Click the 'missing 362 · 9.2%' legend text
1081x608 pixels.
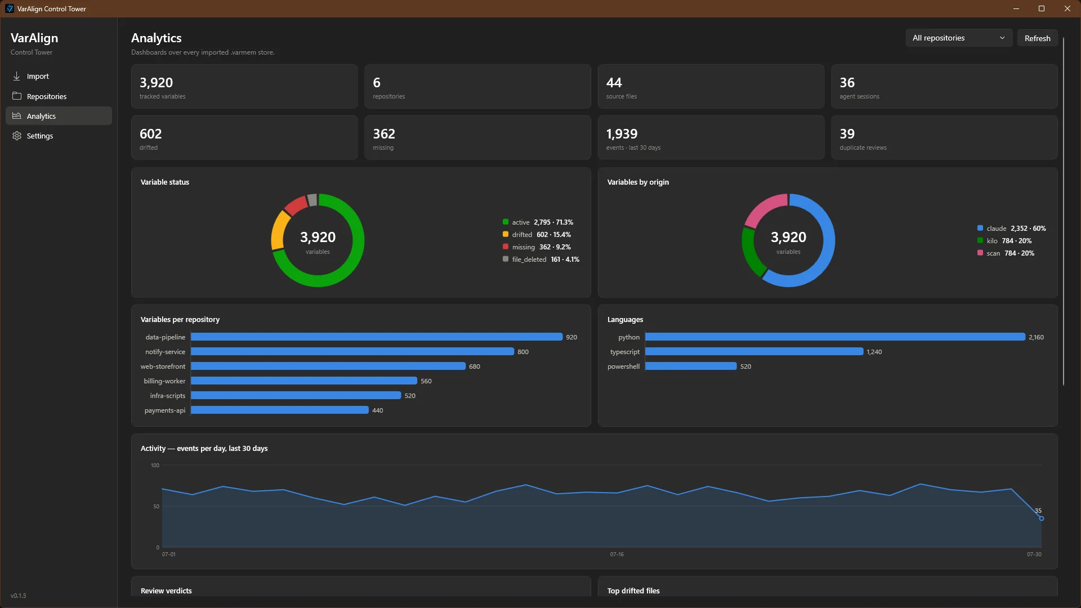click(541, 247)
